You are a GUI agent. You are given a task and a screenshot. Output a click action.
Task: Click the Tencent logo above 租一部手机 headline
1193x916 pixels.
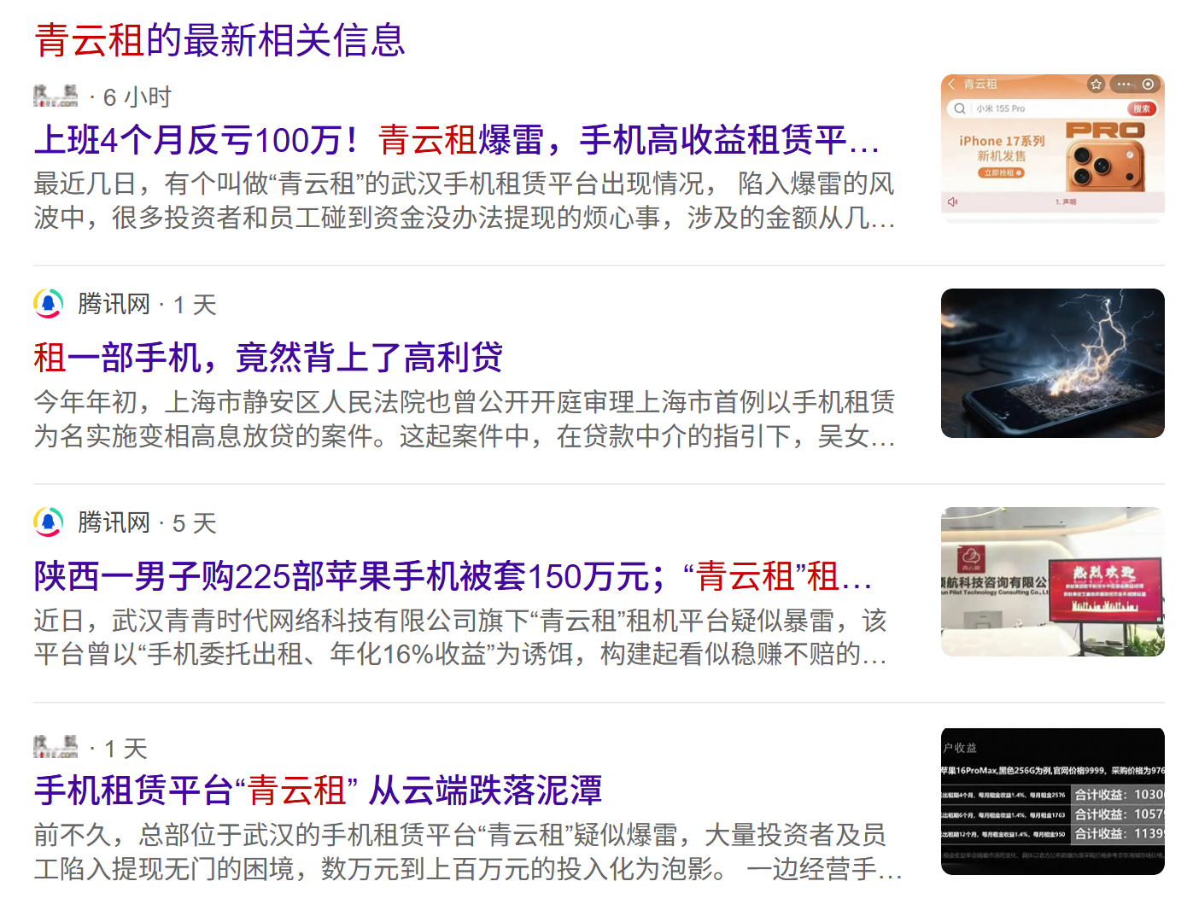point(49,304)
